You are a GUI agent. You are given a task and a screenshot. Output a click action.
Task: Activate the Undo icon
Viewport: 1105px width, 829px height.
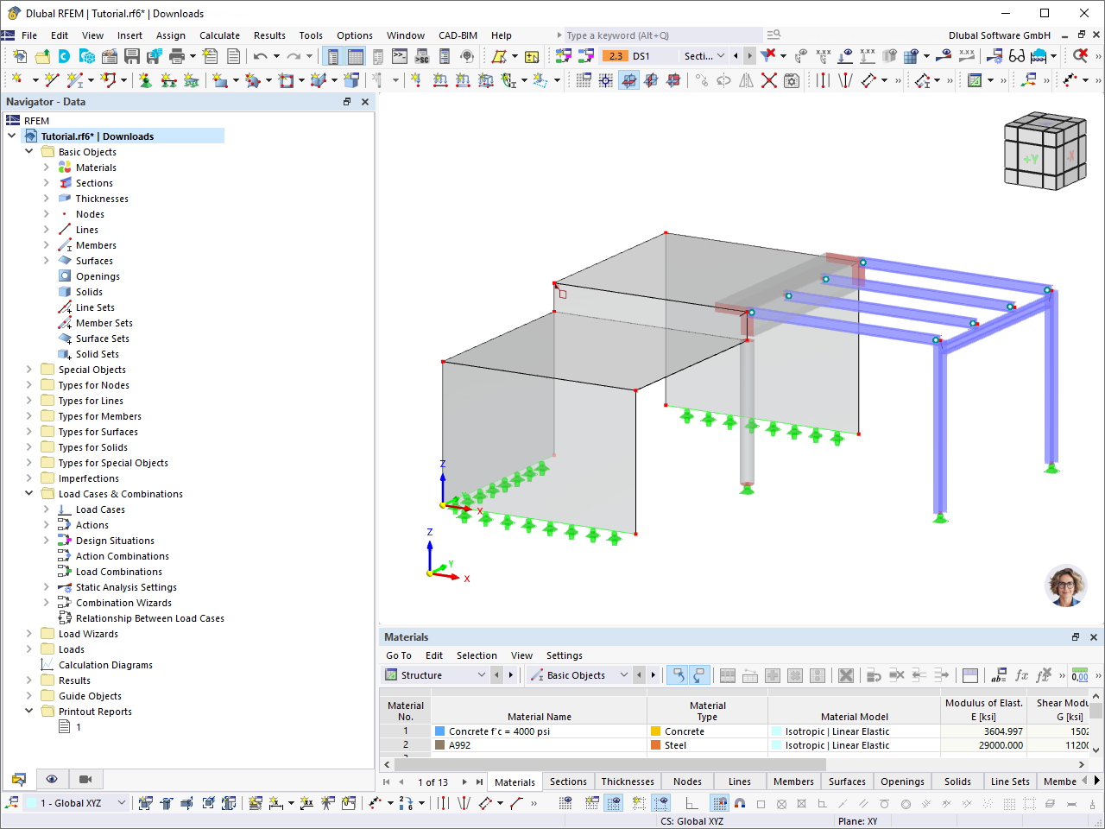[258, 55]
